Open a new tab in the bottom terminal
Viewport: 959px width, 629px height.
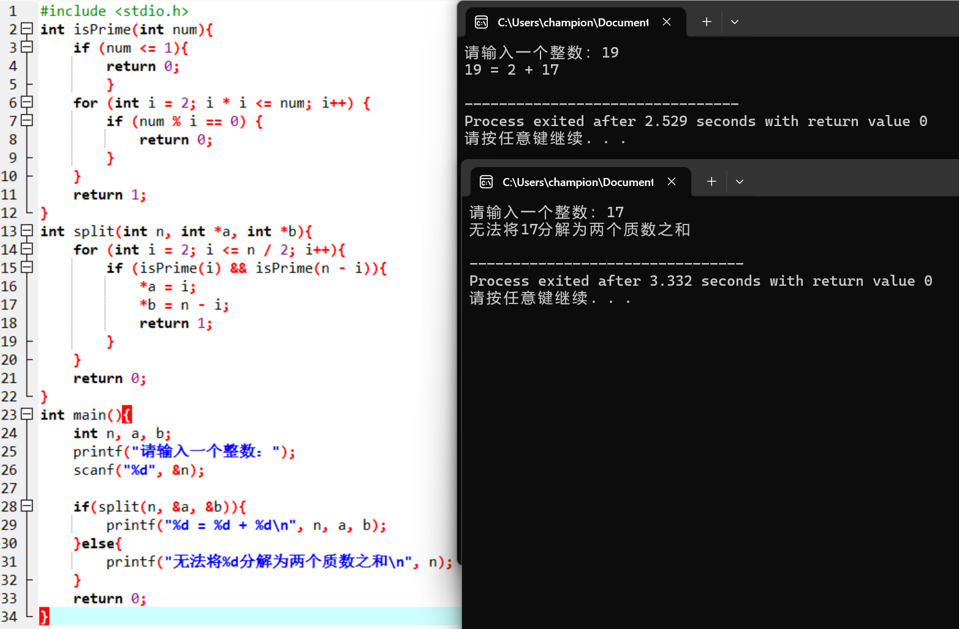coord(711,182)
